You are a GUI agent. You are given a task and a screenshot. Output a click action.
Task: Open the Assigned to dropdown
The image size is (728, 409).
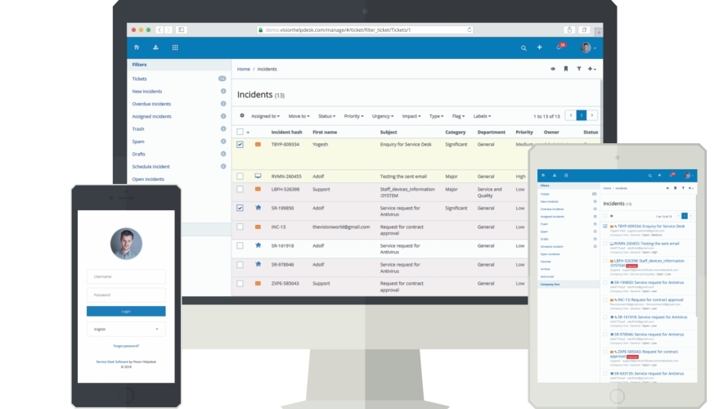266,116
